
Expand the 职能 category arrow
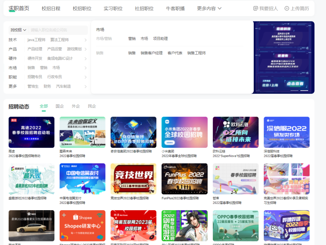pos(86,77)
